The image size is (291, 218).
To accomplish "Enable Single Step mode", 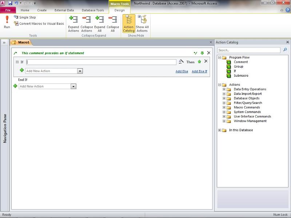I will pyautogui.click(x=25, y=17).
